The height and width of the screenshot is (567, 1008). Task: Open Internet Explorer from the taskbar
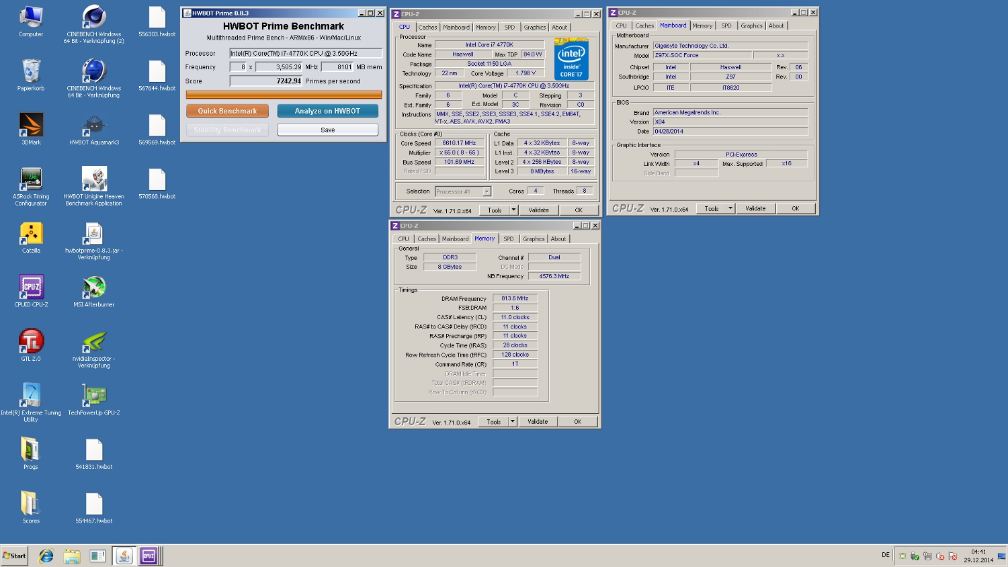(46, 556)
